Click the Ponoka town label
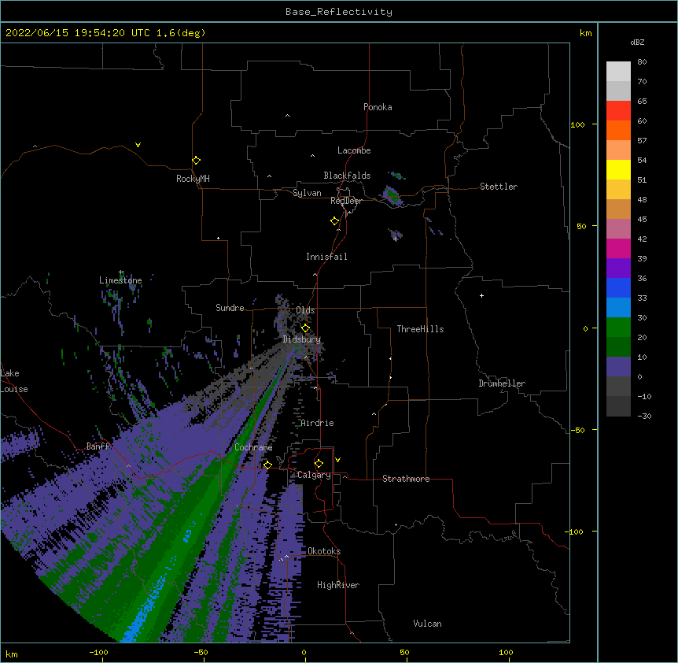 (378, 107)
